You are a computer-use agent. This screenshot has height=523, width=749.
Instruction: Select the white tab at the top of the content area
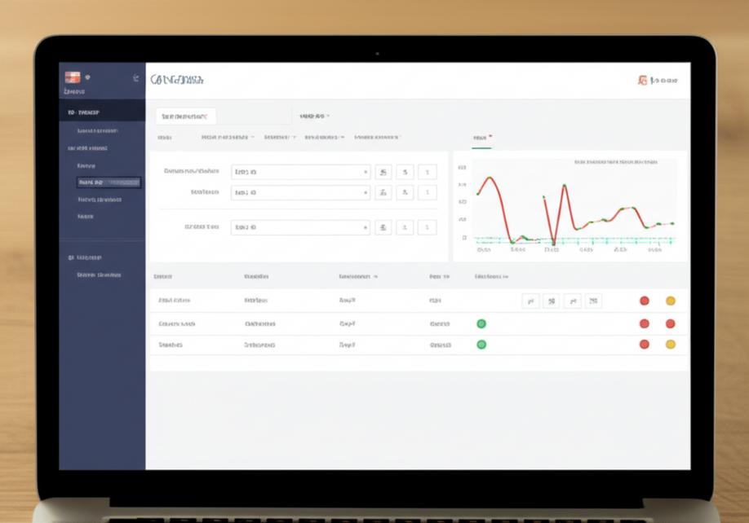(185, 116)
